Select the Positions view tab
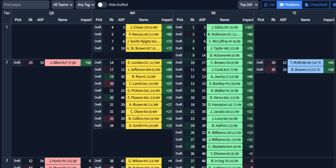The image size is (336, 168). coord(290,5)
